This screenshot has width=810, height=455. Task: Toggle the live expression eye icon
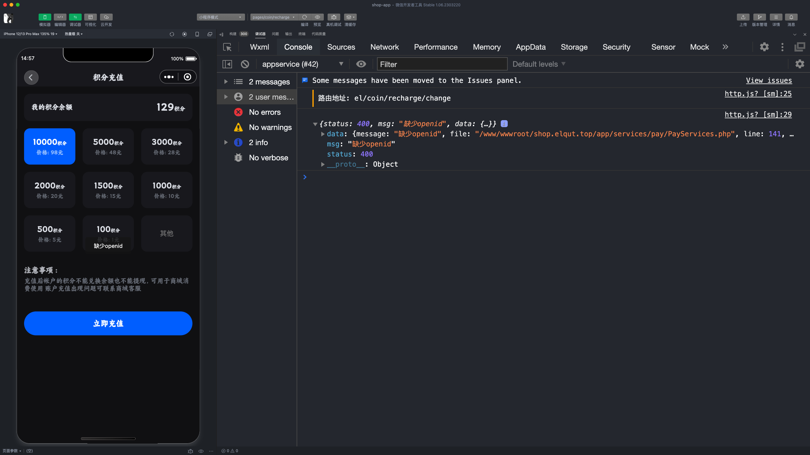[361, 64]
